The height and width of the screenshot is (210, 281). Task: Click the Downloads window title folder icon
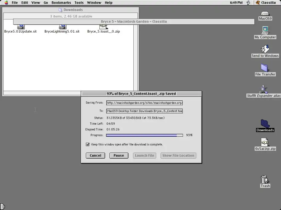[60, 10]
